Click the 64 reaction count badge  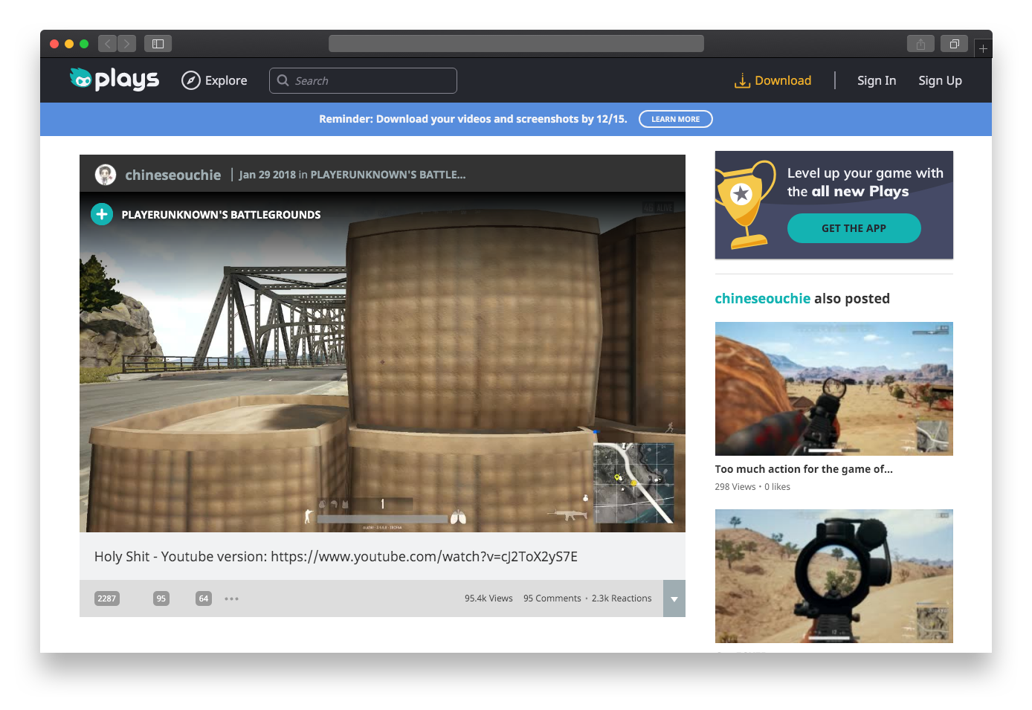coord(204,598)
